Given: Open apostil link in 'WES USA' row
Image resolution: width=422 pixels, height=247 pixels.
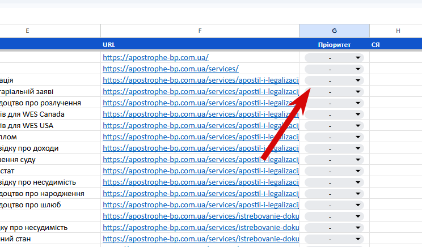Looking at the screenshot, I should coord(201,126).
